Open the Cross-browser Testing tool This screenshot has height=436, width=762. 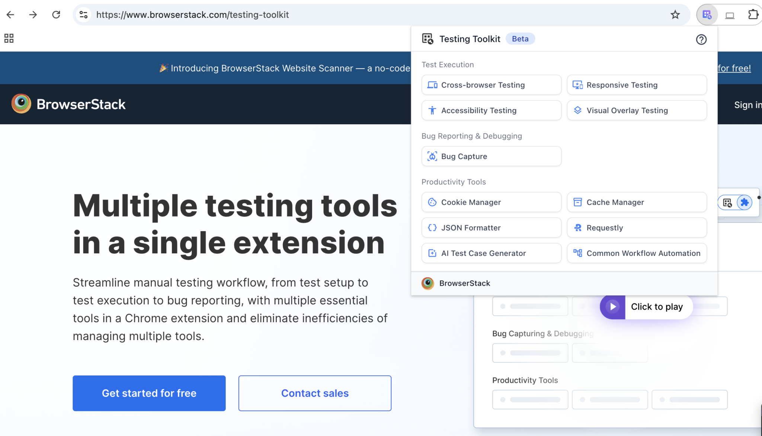tap(491, 85)
